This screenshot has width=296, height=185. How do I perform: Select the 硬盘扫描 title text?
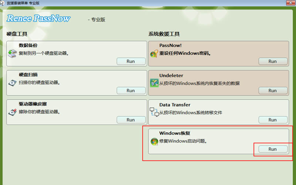[x=28, y=75]
